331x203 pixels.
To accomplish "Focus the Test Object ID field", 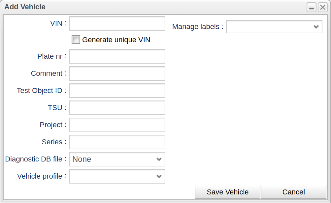I will click(x=117, y=91).
